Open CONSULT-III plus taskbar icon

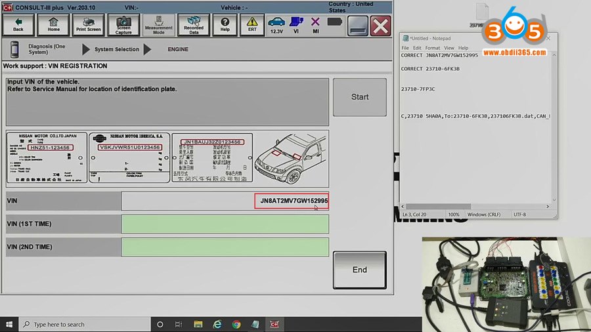pos(274,324)
